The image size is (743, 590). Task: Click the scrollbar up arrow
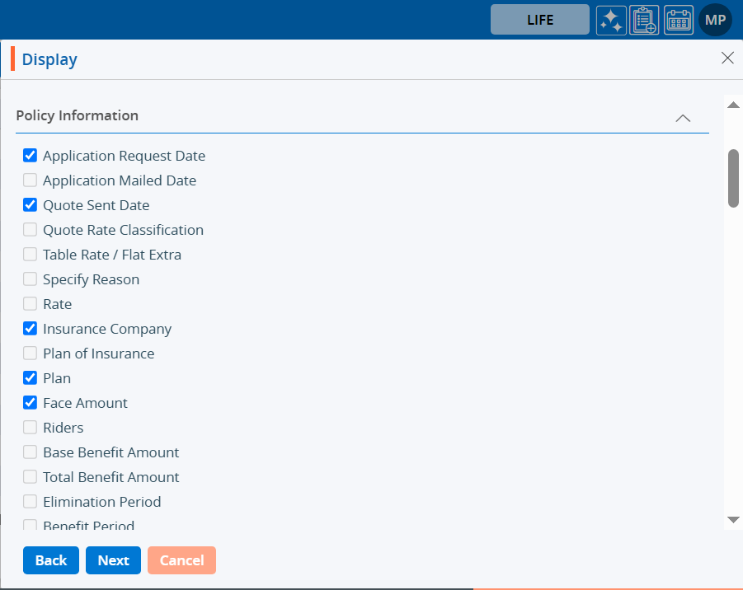tap(733, 105)
